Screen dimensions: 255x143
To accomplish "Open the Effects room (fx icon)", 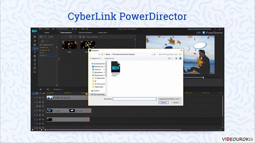I will (x=35, y=41).
